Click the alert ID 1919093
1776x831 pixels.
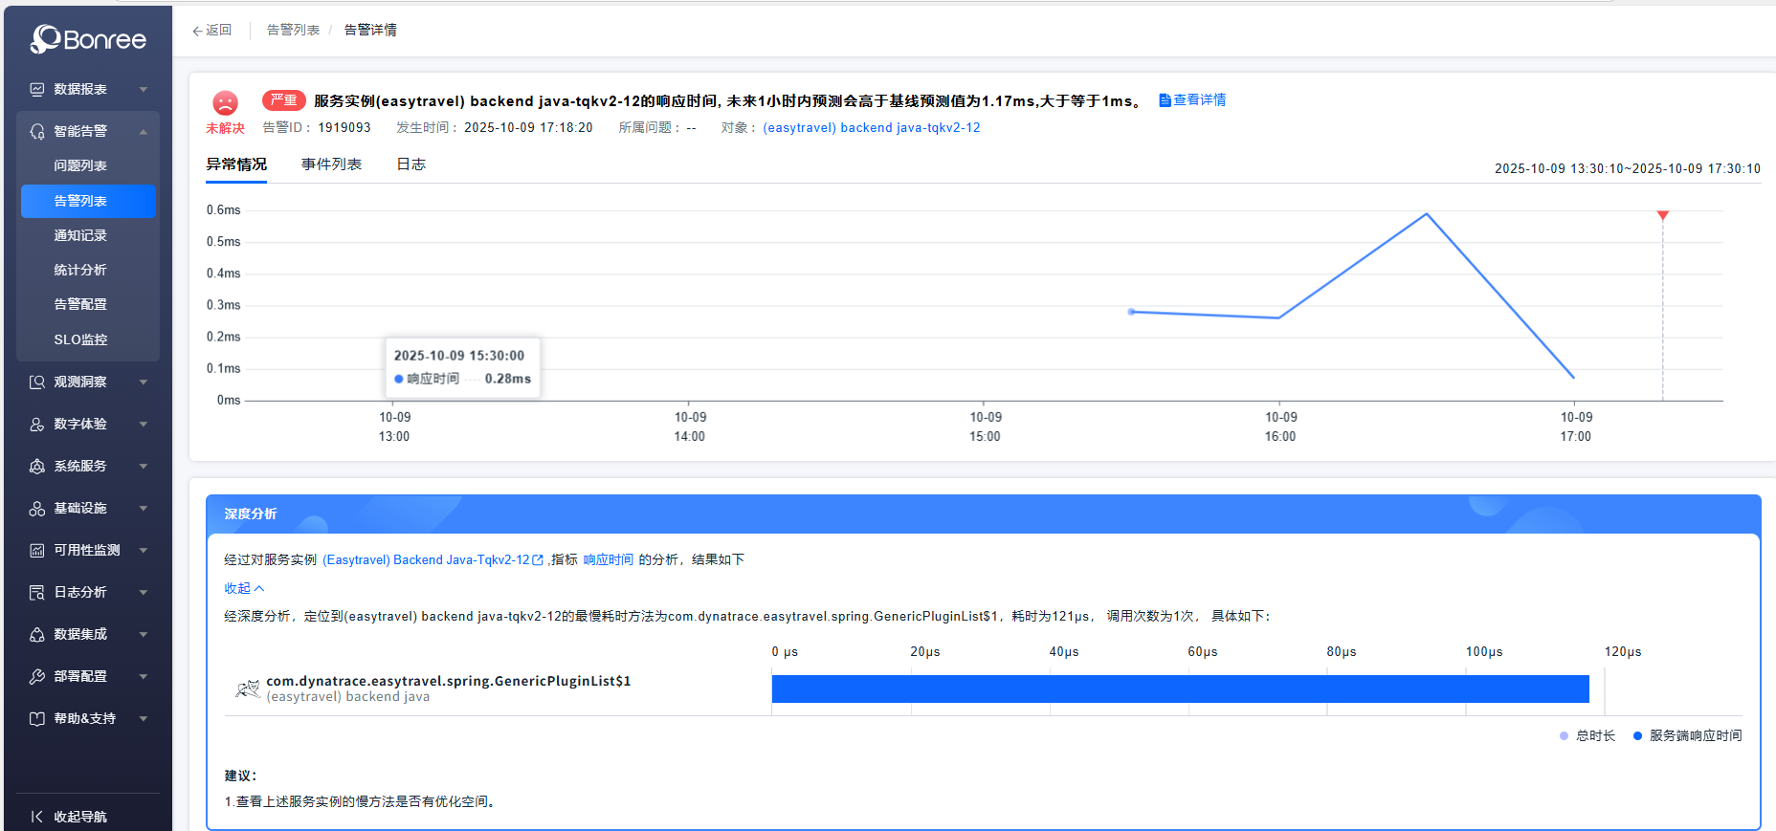coord(344,128)
